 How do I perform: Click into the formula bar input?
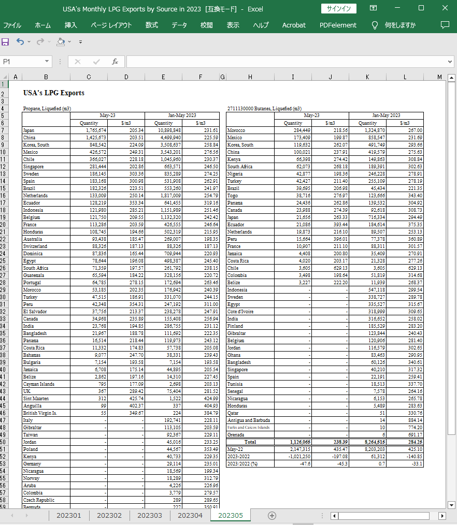pyautogui.click(x=287, y=62)
